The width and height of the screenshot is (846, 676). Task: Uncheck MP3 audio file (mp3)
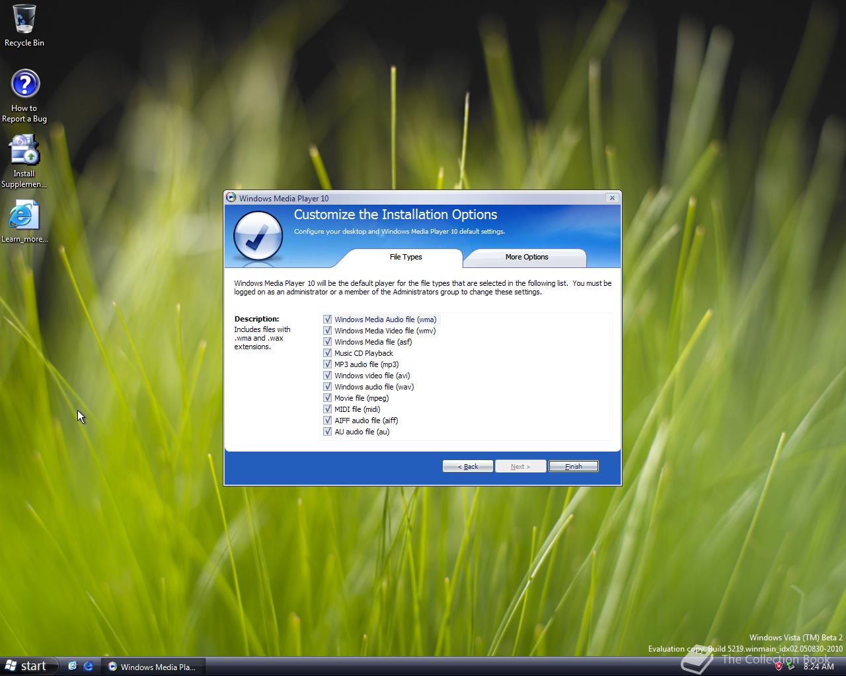point(327,364)
